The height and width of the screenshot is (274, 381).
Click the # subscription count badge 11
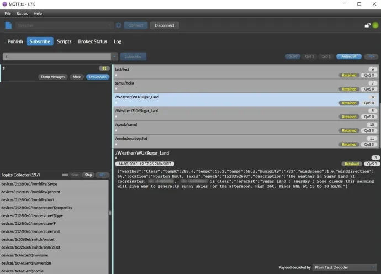[x=104, y=68]
